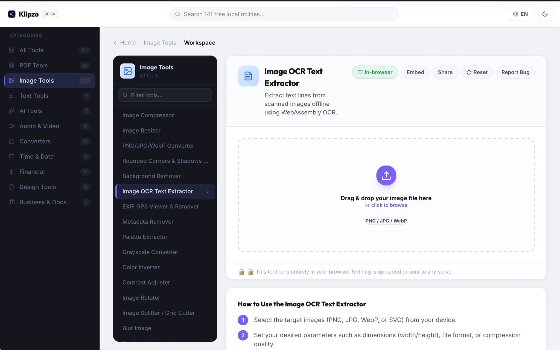Select Background Remover tool
The image size is (560, 350).
[165, 176]
